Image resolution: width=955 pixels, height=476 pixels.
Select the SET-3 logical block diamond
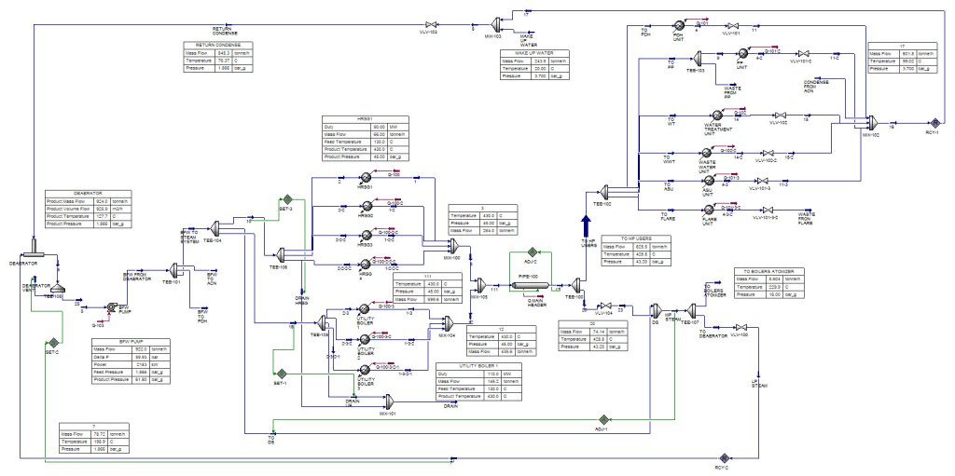pyautogui.click(x=288, y=197)
